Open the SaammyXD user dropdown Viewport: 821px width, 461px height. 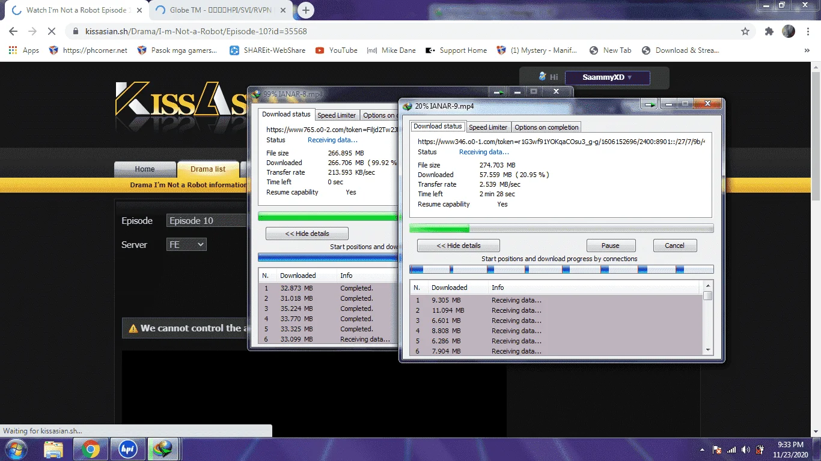click(608, 77)
